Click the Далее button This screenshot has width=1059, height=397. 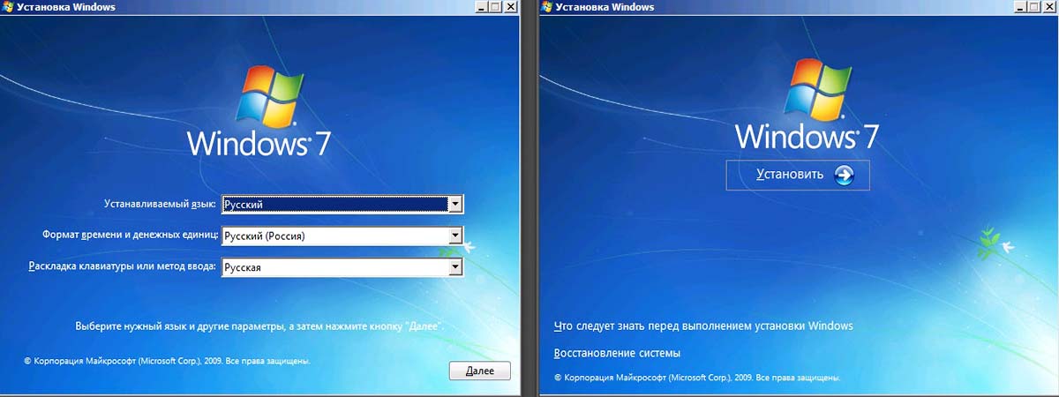(479, 371)
